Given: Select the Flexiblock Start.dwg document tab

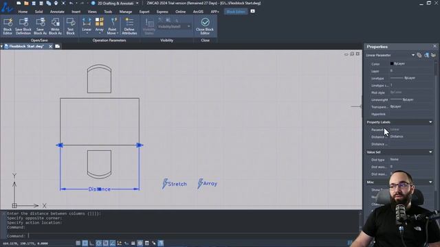Looking at the screenshot, I should [x=26, y=46].
